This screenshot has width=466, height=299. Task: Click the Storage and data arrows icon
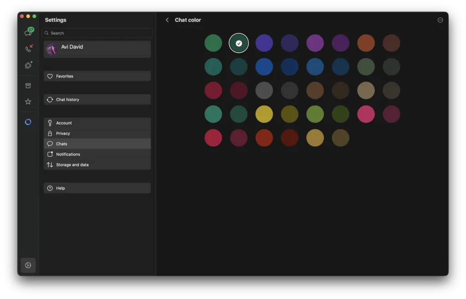click(x=50, y=164)
